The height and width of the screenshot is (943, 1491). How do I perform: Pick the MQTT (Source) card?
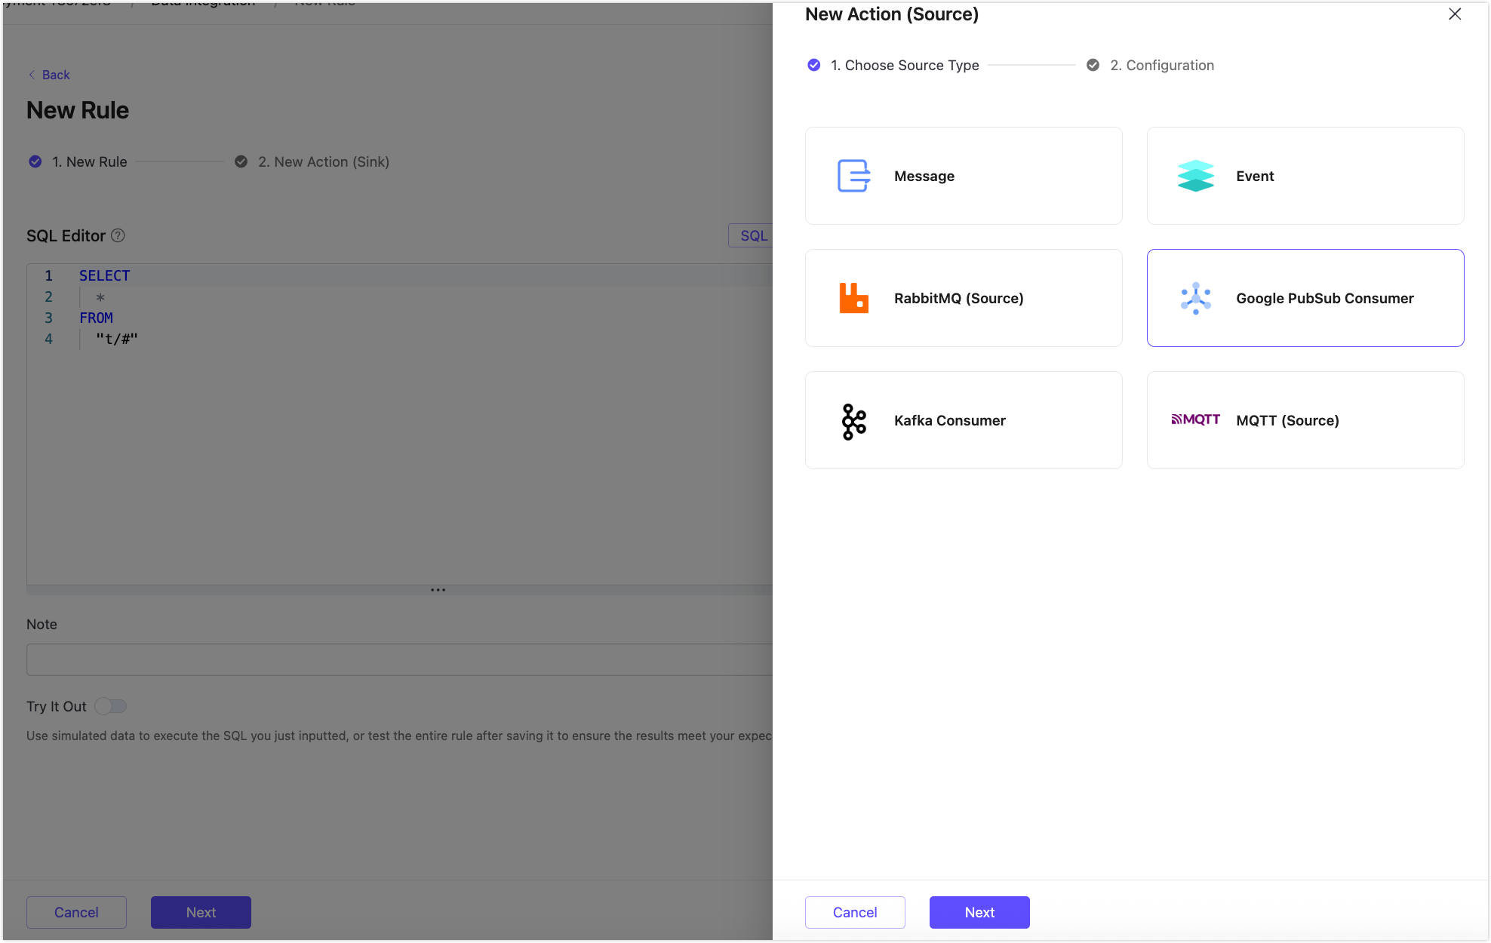[x=1305, y=420]
